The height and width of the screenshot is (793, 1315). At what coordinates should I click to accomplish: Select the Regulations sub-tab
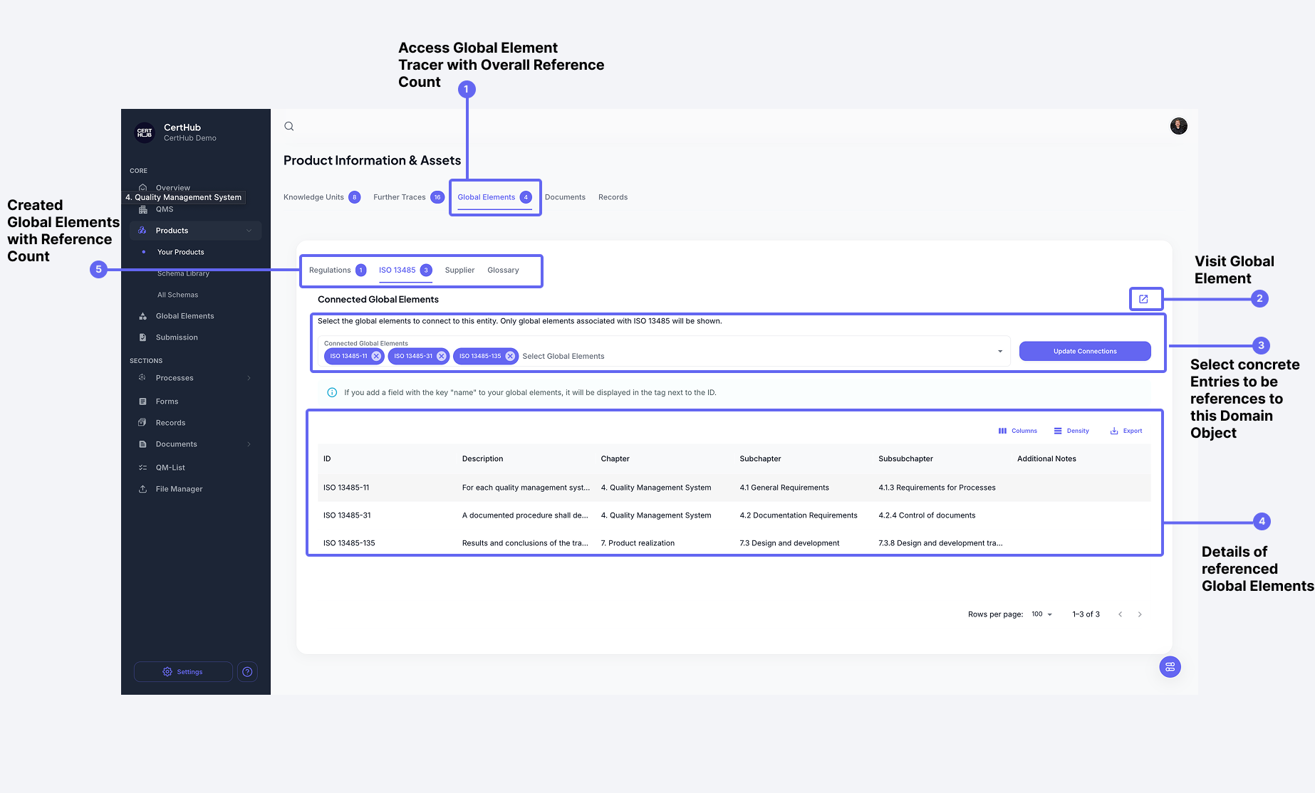click(330, 271)
